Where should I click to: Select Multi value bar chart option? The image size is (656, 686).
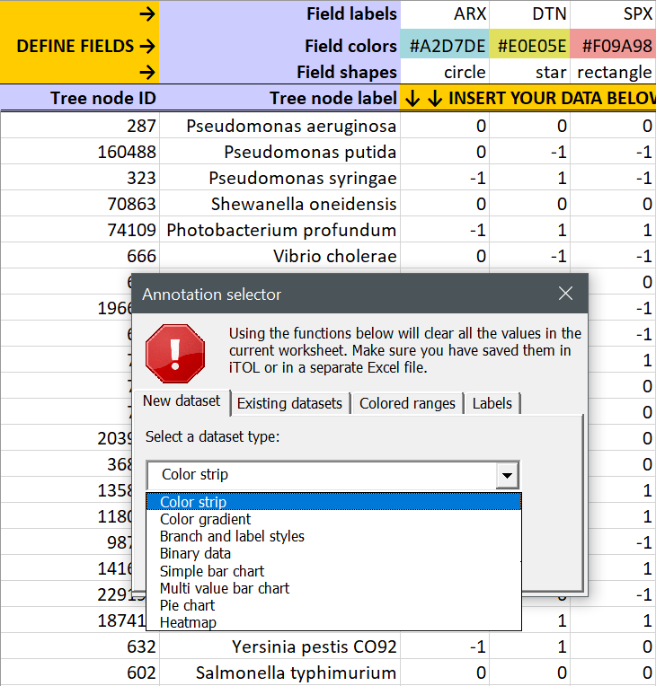click(225, 588)
